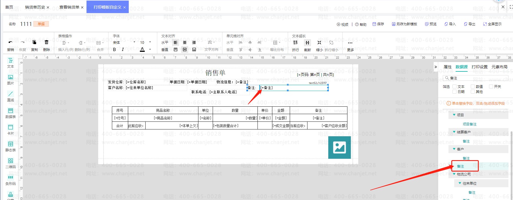Open the font family dropdown 宋体
The height and width of the screenshot is (200, 513).
click(x=124, y=42)
